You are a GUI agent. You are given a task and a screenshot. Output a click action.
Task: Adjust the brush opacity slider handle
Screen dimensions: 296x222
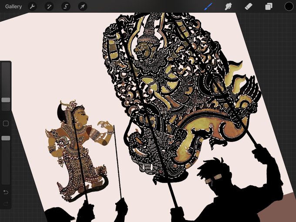[x=6, y=138]
